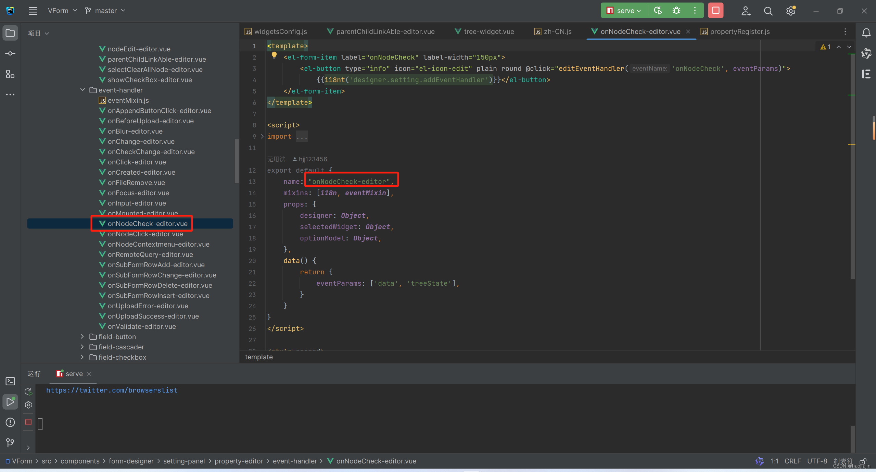Open the Terminal tool window icon
The width and height of the screenshot is (876, 472).
pyautogui.click(x=10, y=381)
